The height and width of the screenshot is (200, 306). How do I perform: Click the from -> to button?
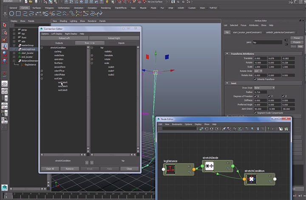pyautogui.click(x=90, y=43)
